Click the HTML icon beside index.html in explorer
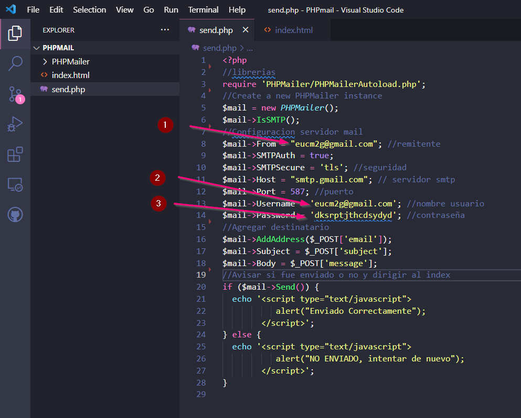The width and height of the screenshot is (521, 418). click(44, 75)
